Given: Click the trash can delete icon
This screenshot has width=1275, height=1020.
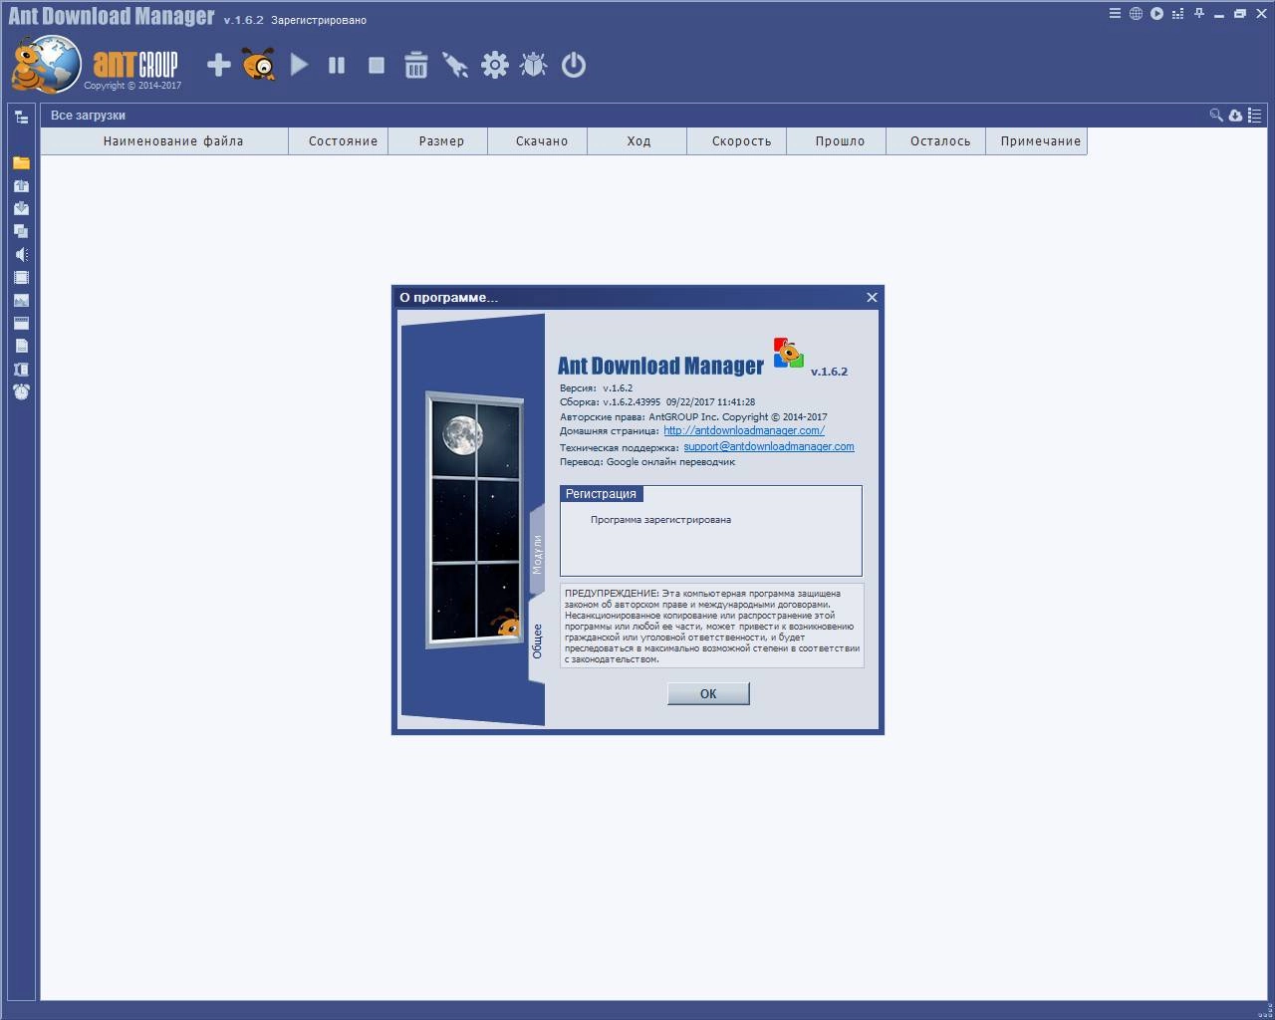Looking at the screenshot, I should coord(416,65).
